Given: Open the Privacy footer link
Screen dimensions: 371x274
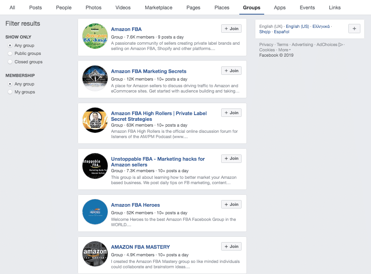Looking at the screenshot, I should (x=266, y=45).
